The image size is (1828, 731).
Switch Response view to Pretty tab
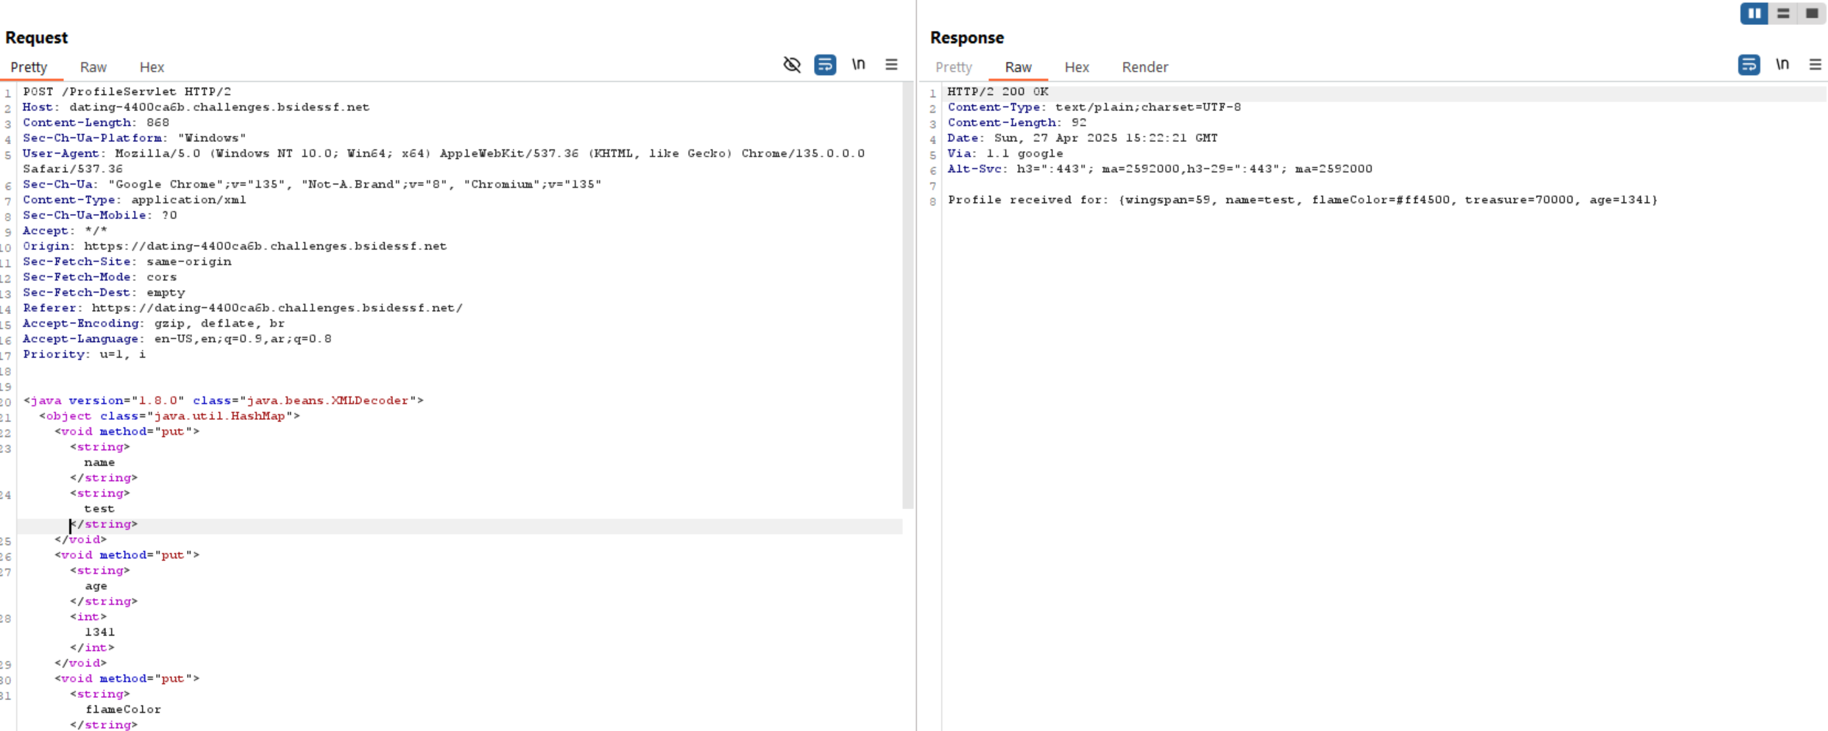(954, 67)
